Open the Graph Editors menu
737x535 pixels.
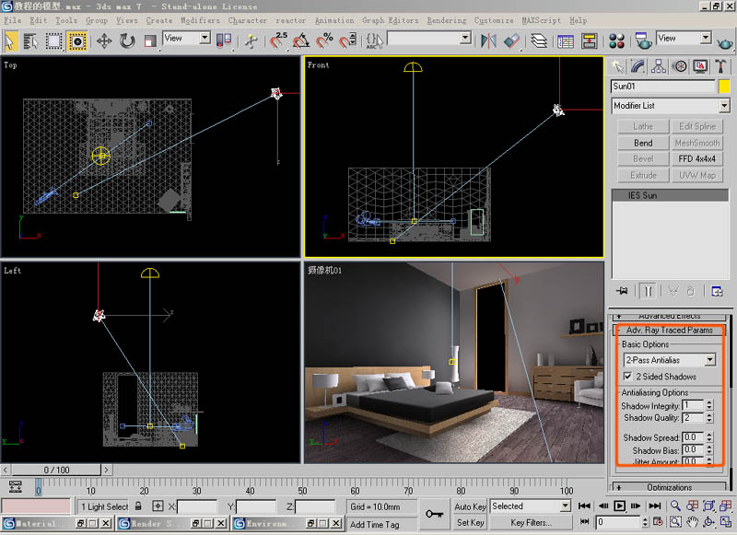(x=390, y=20)
